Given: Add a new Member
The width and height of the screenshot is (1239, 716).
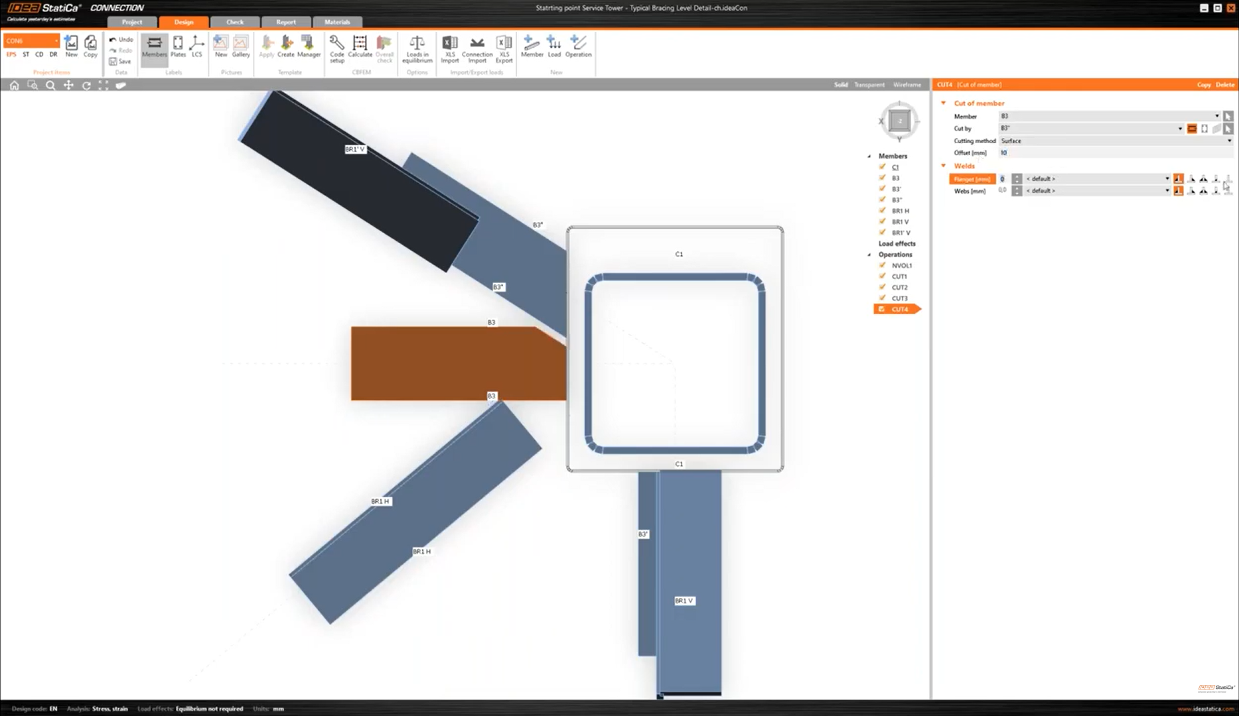Looking at the screenshot, I should (532, 46).
